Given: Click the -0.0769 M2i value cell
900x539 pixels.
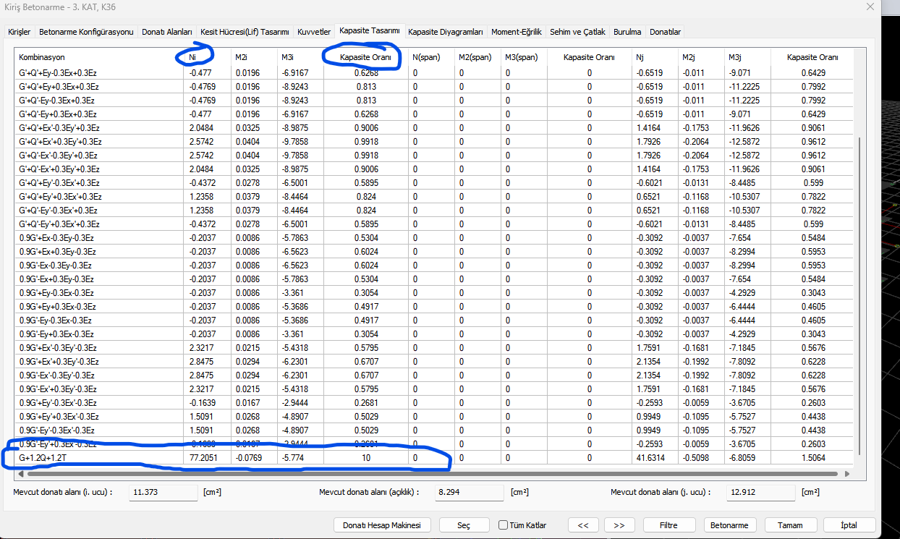Looking at the screenshot, I should click(x=254, y=457).
